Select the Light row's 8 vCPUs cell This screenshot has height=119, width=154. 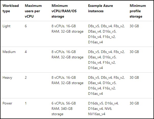(67, 29)
